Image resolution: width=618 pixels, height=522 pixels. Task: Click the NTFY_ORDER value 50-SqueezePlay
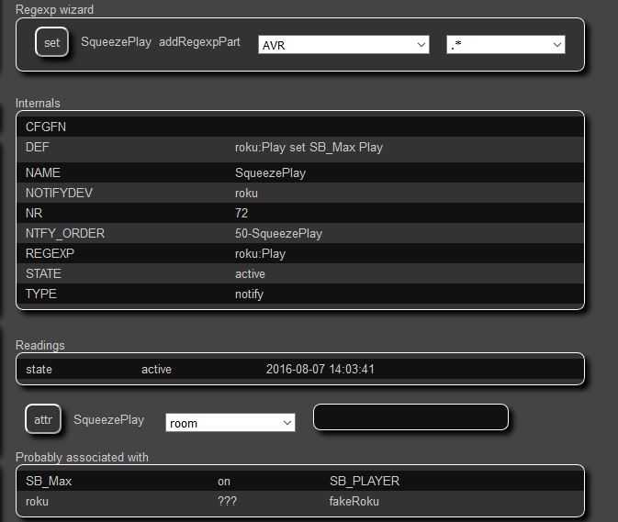tap(279, 233)
